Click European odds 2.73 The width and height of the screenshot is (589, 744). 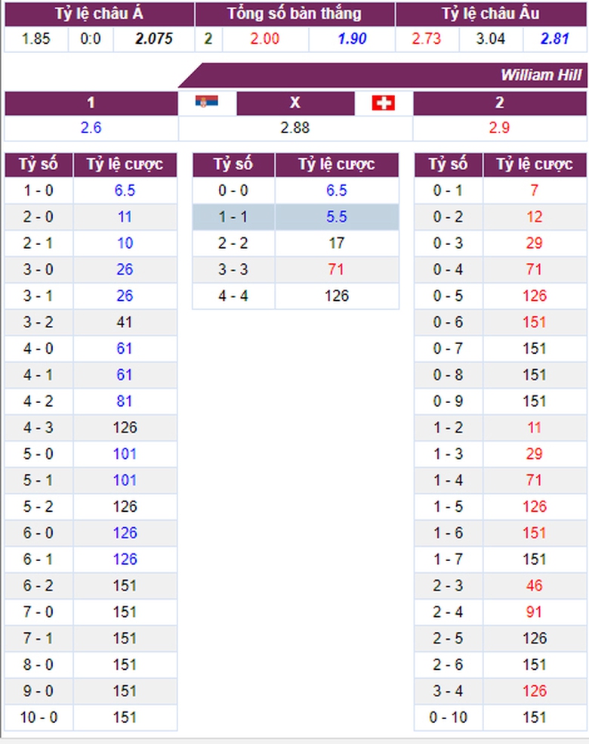427,39
